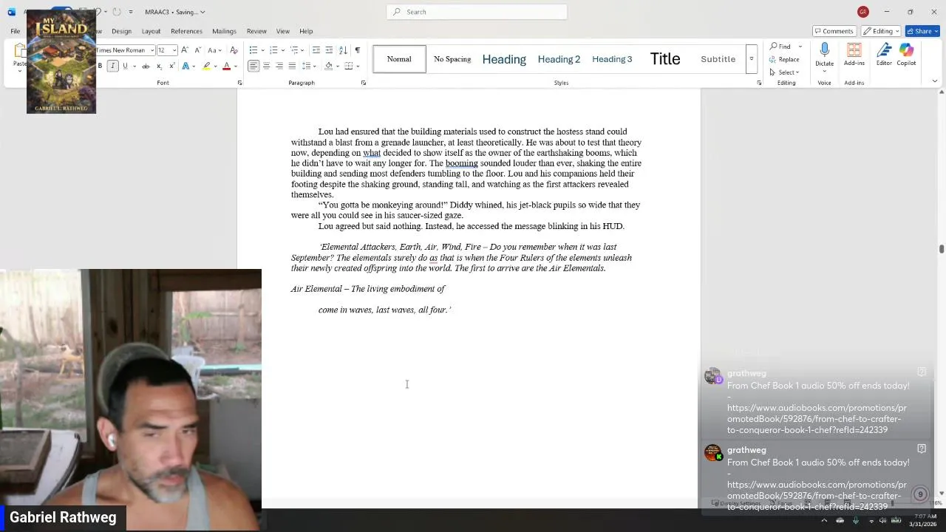Viewport: 946px width, 532px height.
Task: Toggle Strikethrough formatting
Action: [146, 66]
